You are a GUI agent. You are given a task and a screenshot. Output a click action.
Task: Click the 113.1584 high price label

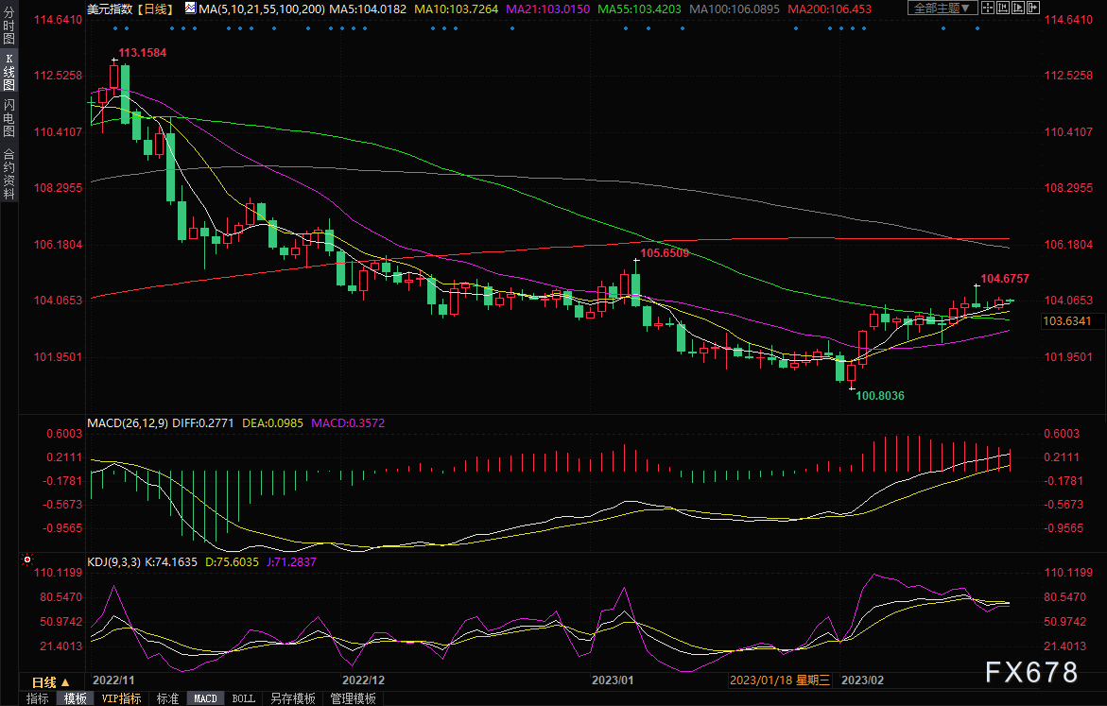(142, 53)
